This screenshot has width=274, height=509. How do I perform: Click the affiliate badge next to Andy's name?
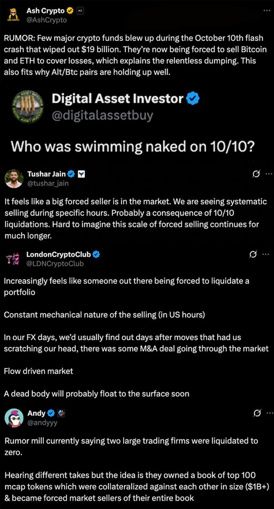[61, 413]
